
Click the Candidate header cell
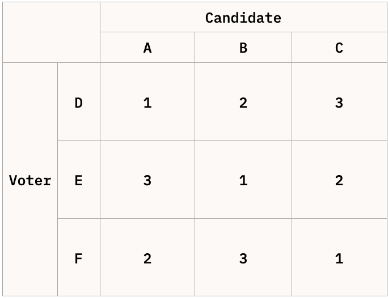click(x=243, y=18)
